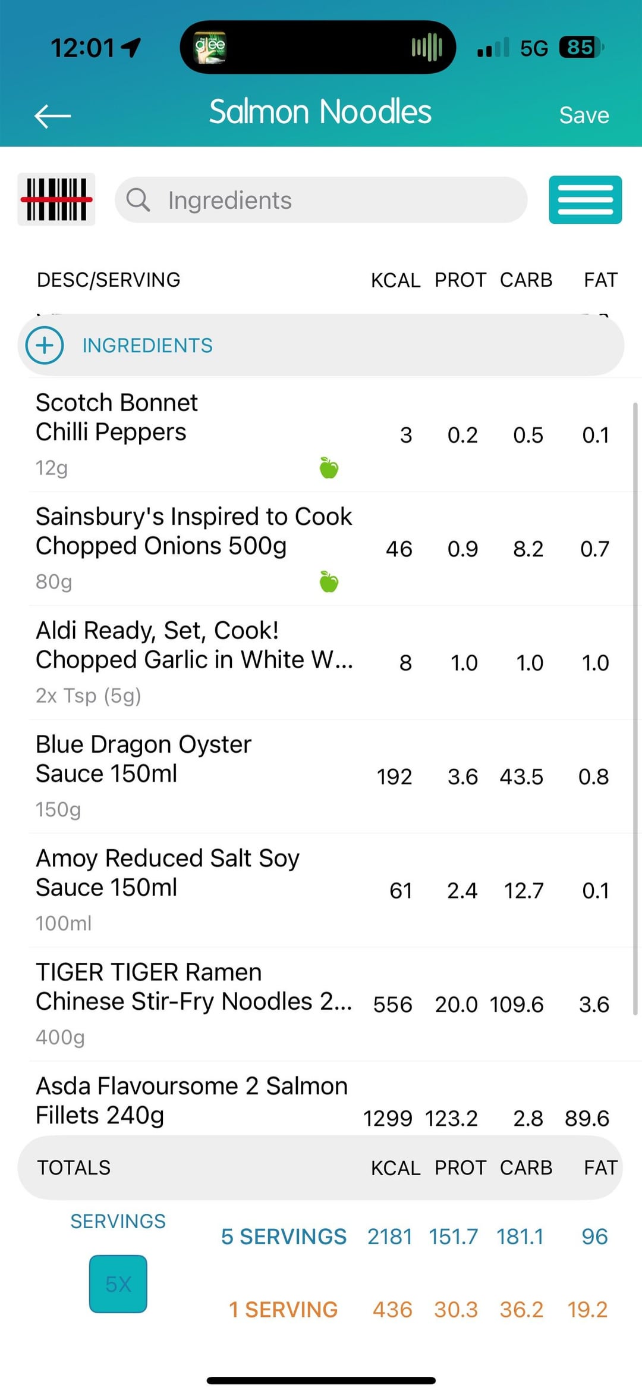Open the barcode scanner
642x1396 pixels.
(x=56, y=199)
